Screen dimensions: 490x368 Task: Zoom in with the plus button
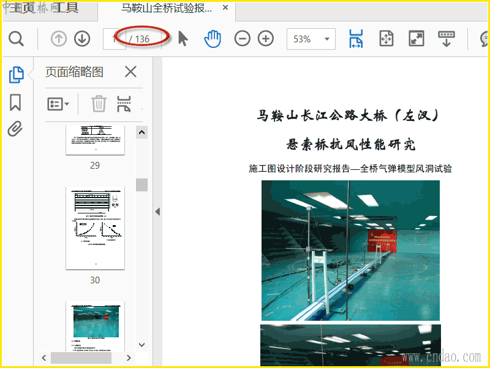[266, 39]
